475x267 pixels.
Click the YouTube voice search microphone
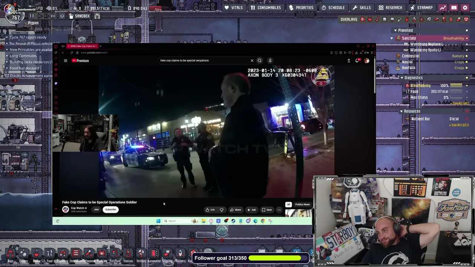coord(270,60)
